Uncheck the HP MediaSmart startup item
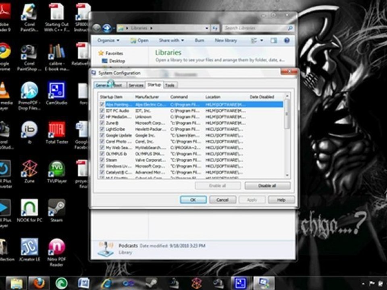 [x=102, y=117]
